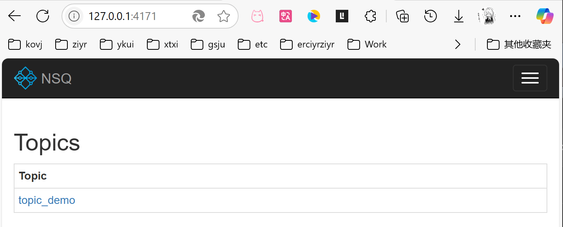This screenshot has width=563, height=227.
Task: Open the translate extension icon
Action: click(x=286, y=16)
